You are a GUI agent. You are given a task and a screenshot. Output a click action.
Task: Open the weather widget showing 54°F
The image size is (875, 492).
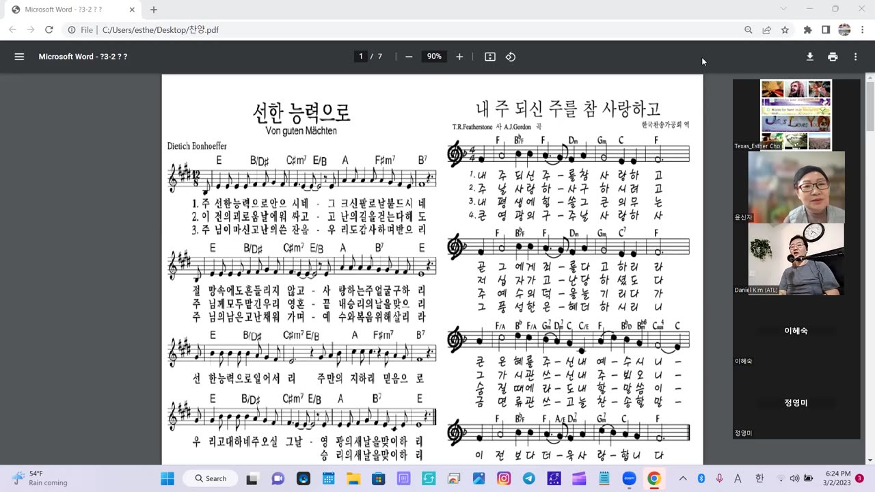pyautogui.click(x=41, y=478)
